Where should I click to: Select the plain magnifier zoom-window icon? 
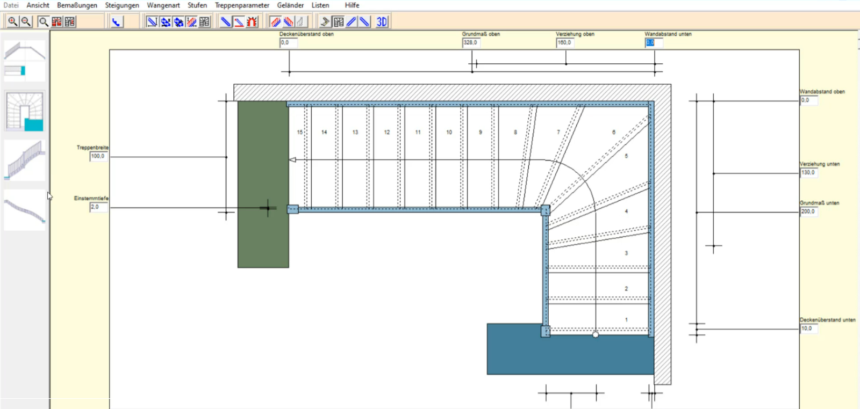click(x=44, y=21)
